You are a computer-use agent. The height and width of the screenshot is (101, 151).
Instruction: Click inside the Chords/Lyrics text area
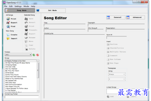point(74,66)
